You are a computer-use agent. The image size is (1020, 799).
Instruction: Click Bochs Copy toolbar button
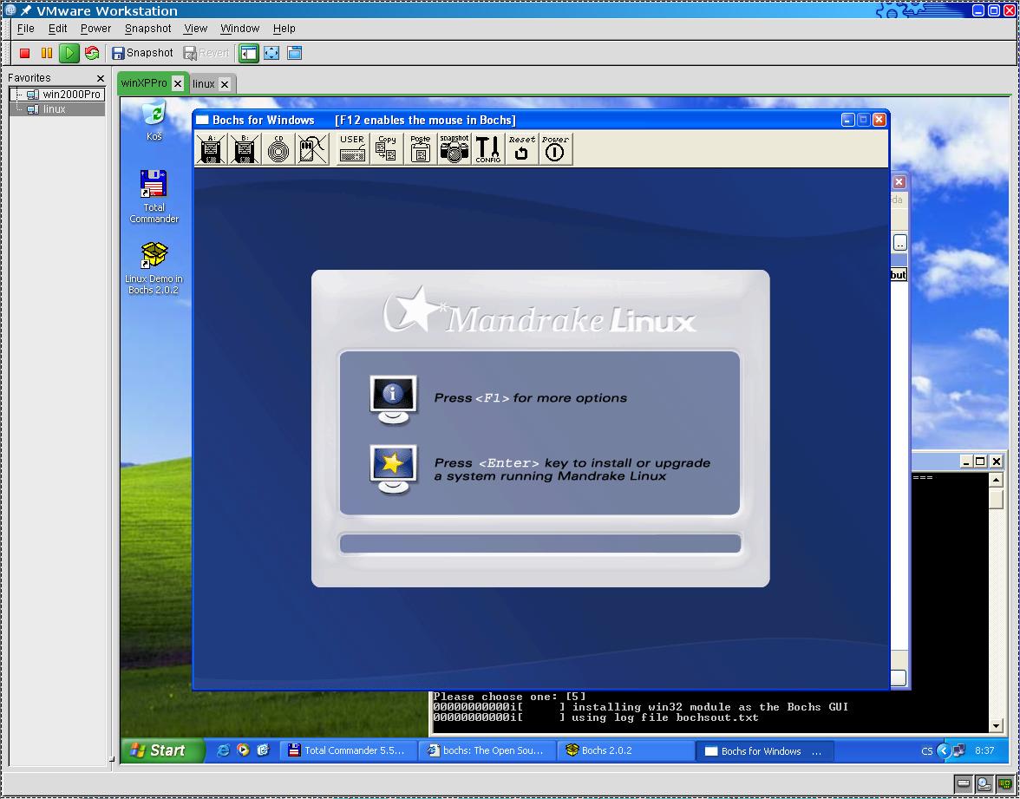tap(387, 149)
